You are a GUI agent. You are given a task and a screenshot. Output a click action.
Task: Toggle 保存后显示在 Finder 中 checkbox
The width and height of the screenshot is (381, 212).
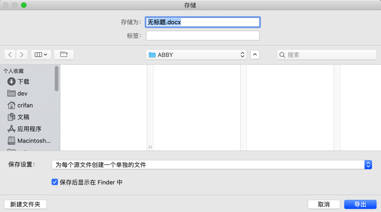point(55,182)
